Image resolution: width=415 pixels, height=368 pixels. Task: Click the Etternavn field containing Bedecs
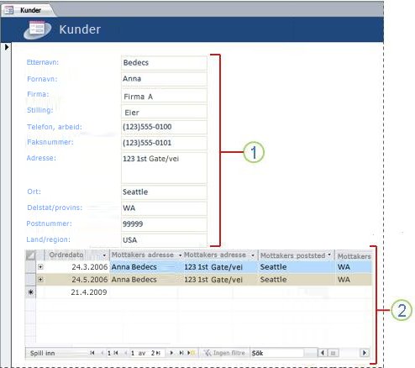pyautogui.click(x=164, y=63)
